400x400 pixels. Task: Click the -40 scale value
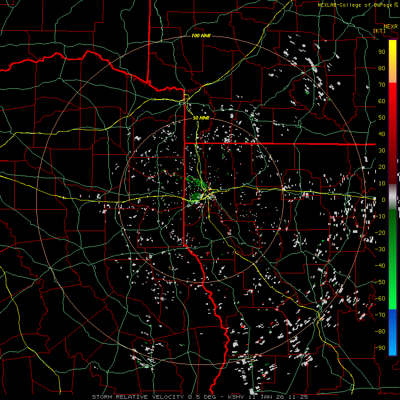click(380, 266)
